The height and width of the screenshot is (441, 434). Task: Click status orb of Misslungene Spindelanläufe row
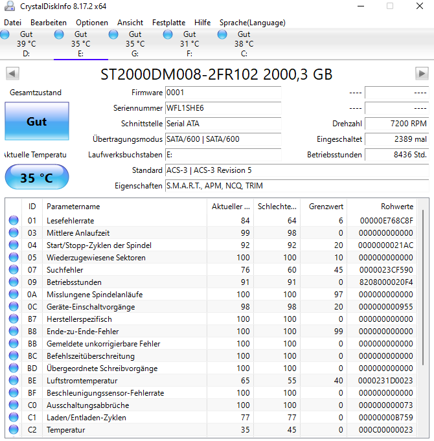(14, 294)
